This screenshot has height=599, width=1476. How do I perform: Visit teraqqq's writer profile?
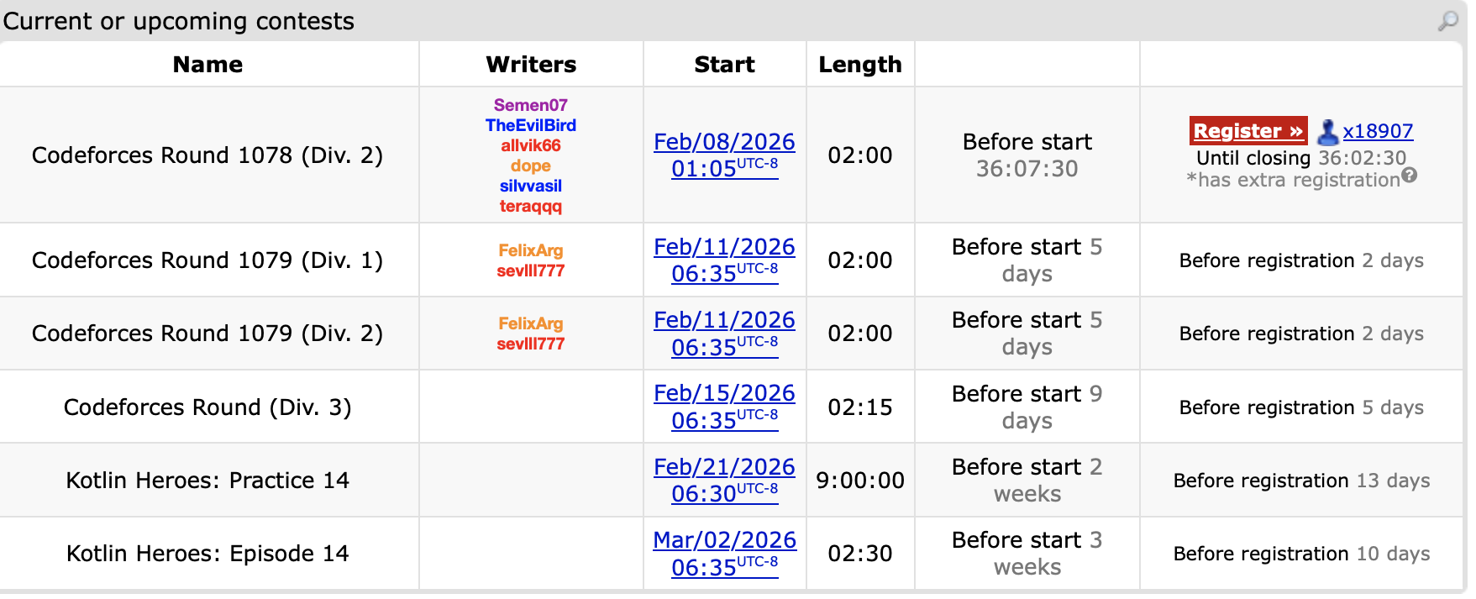(x=530, y=206)
